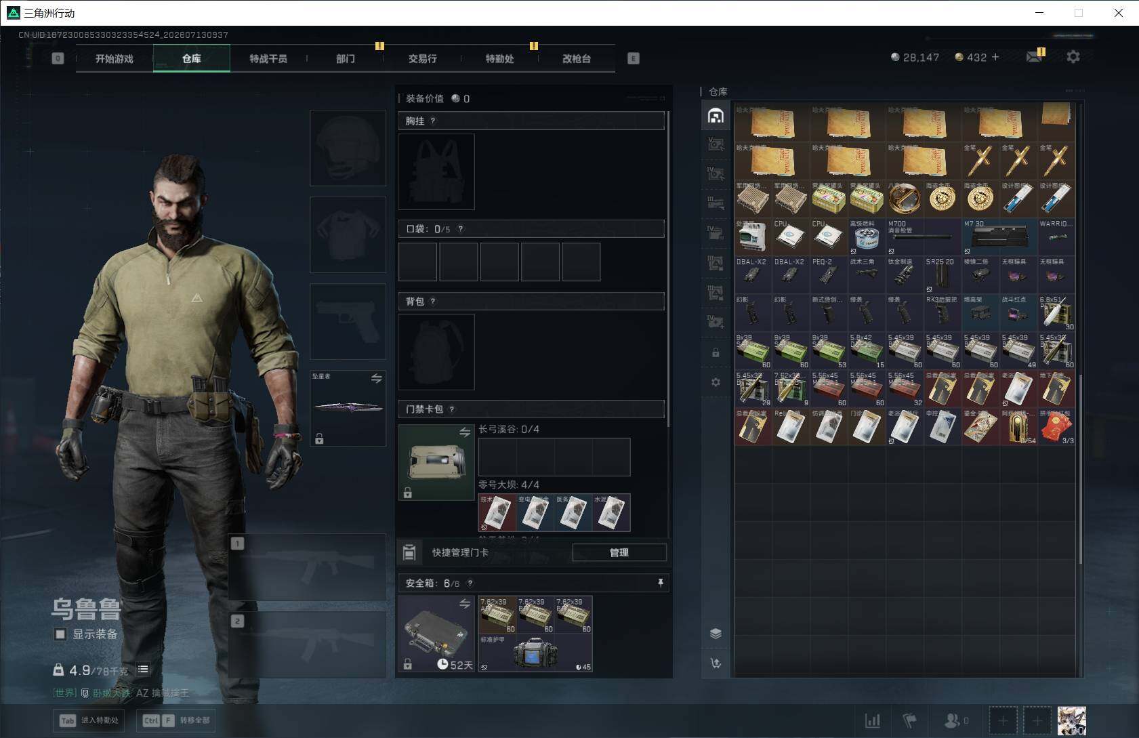Click primary weapon slot 1
The width and height of the screenshot is (1139, 738).
coord(307,566)
